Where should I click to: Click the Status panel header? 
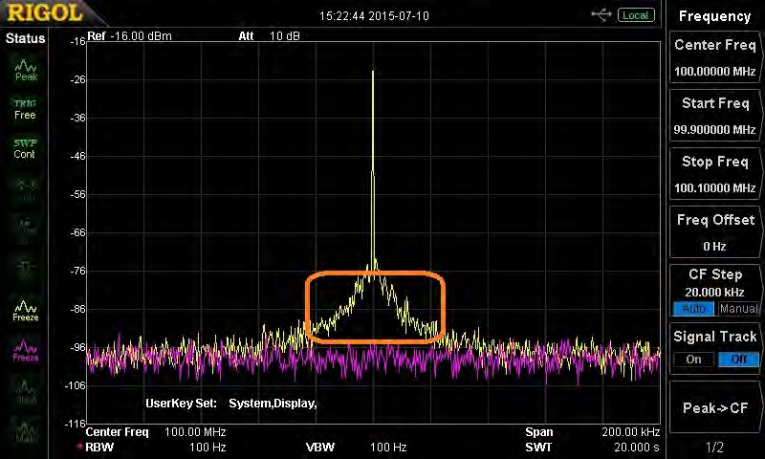point(25,38)
